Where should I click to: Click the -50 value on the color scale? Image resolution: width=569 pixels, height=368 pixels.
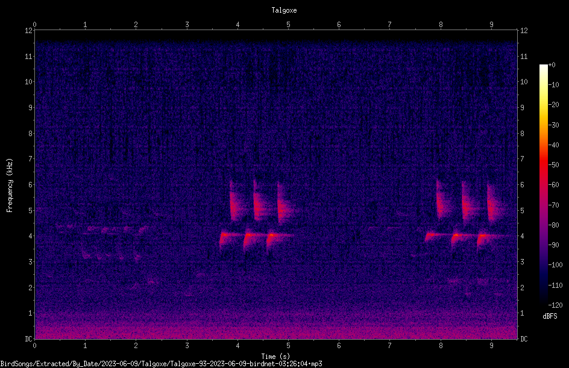(553, 164)
